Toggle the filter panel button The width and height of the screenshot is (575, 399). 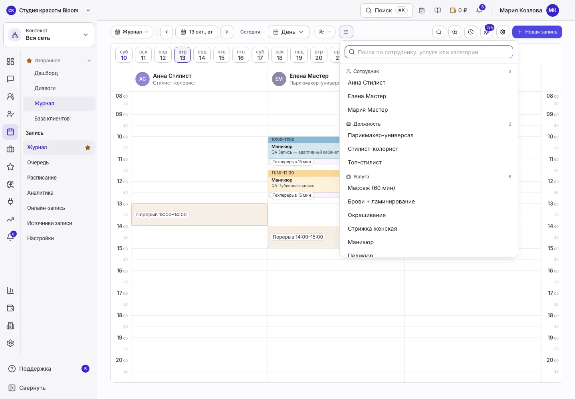346,32
